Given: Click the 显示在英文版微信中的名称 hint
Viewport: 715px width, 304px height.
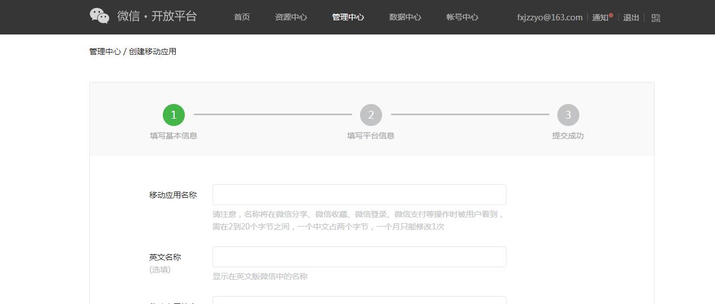Looking at the screenshot, I should tap(260, 276).
